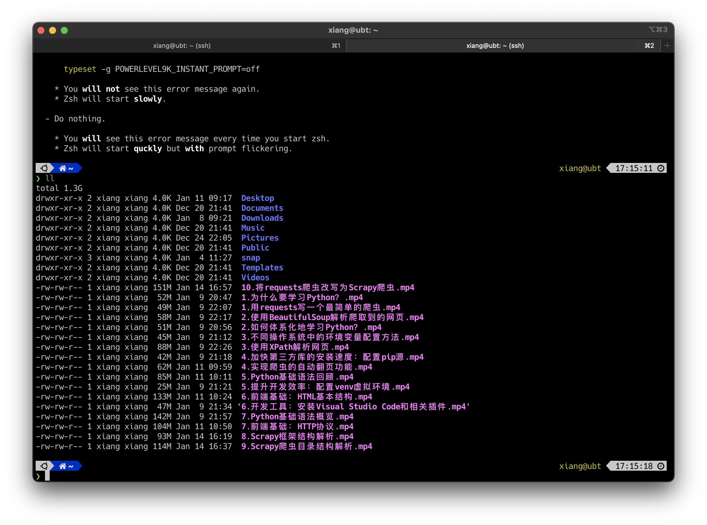Viewport: 707px width, 525px height.
Task: Click the 17:15:18 timestamp segment
Action: (634, 466)
